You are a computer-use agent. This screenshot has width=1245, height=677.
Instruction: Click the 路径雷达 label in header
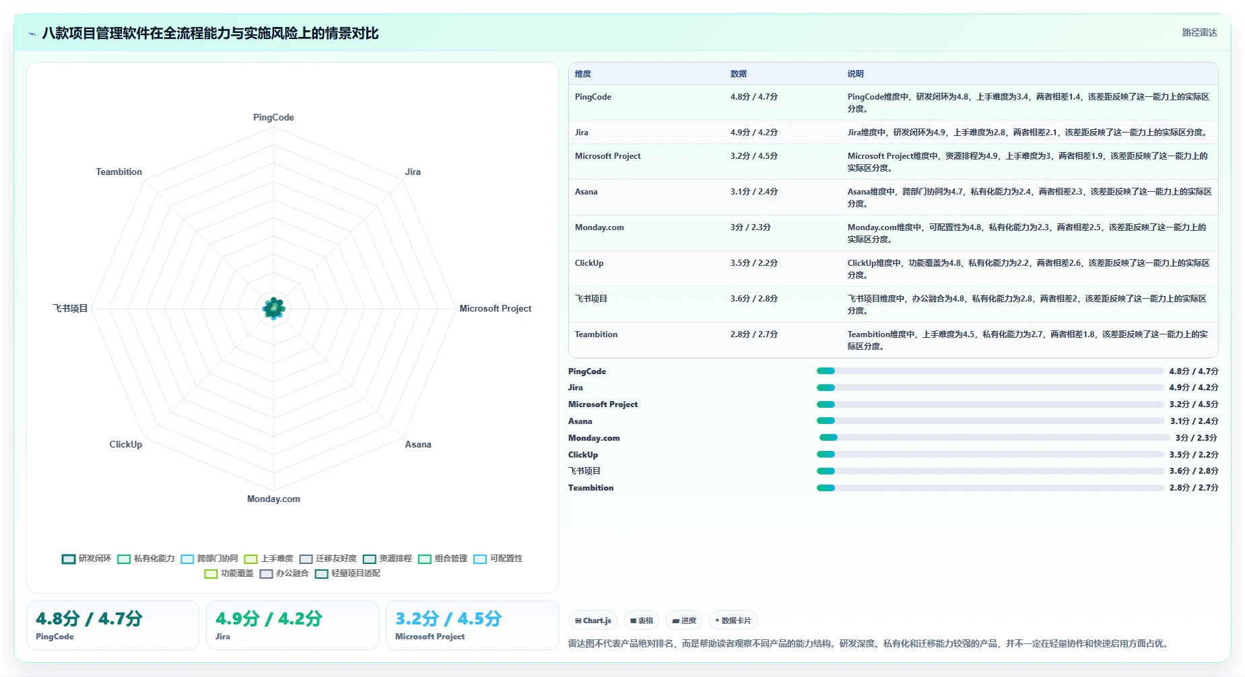(x=1199, y=32)
